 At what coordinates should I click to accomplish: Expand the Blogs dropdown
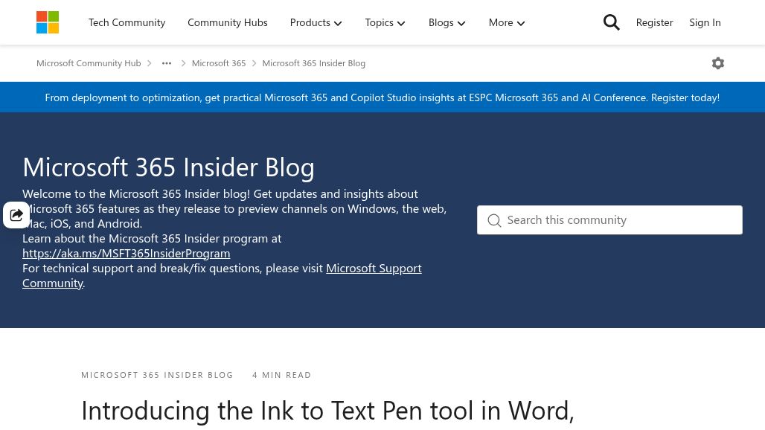coord(447,22)
